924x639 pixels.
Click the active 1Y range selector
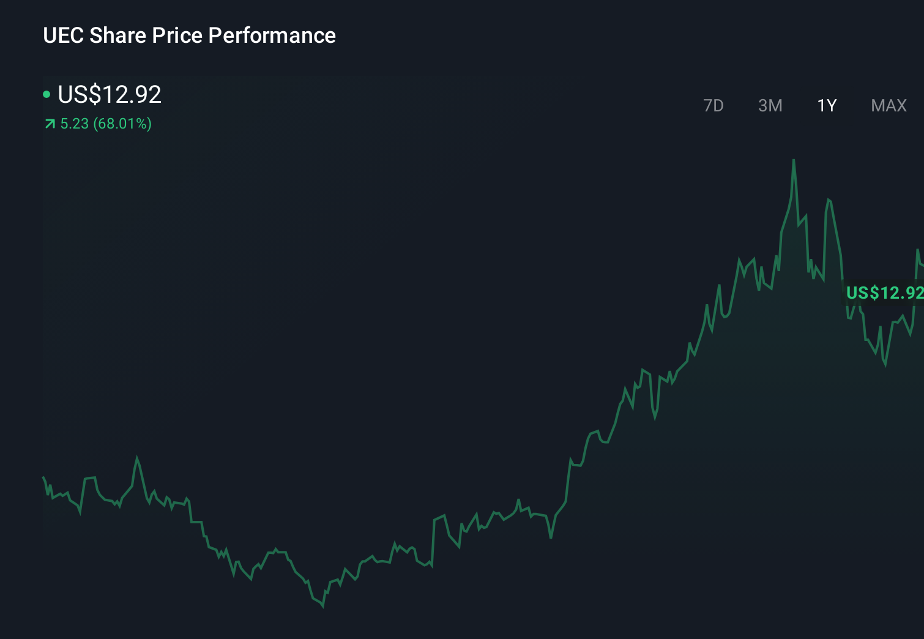click(826, 105)
